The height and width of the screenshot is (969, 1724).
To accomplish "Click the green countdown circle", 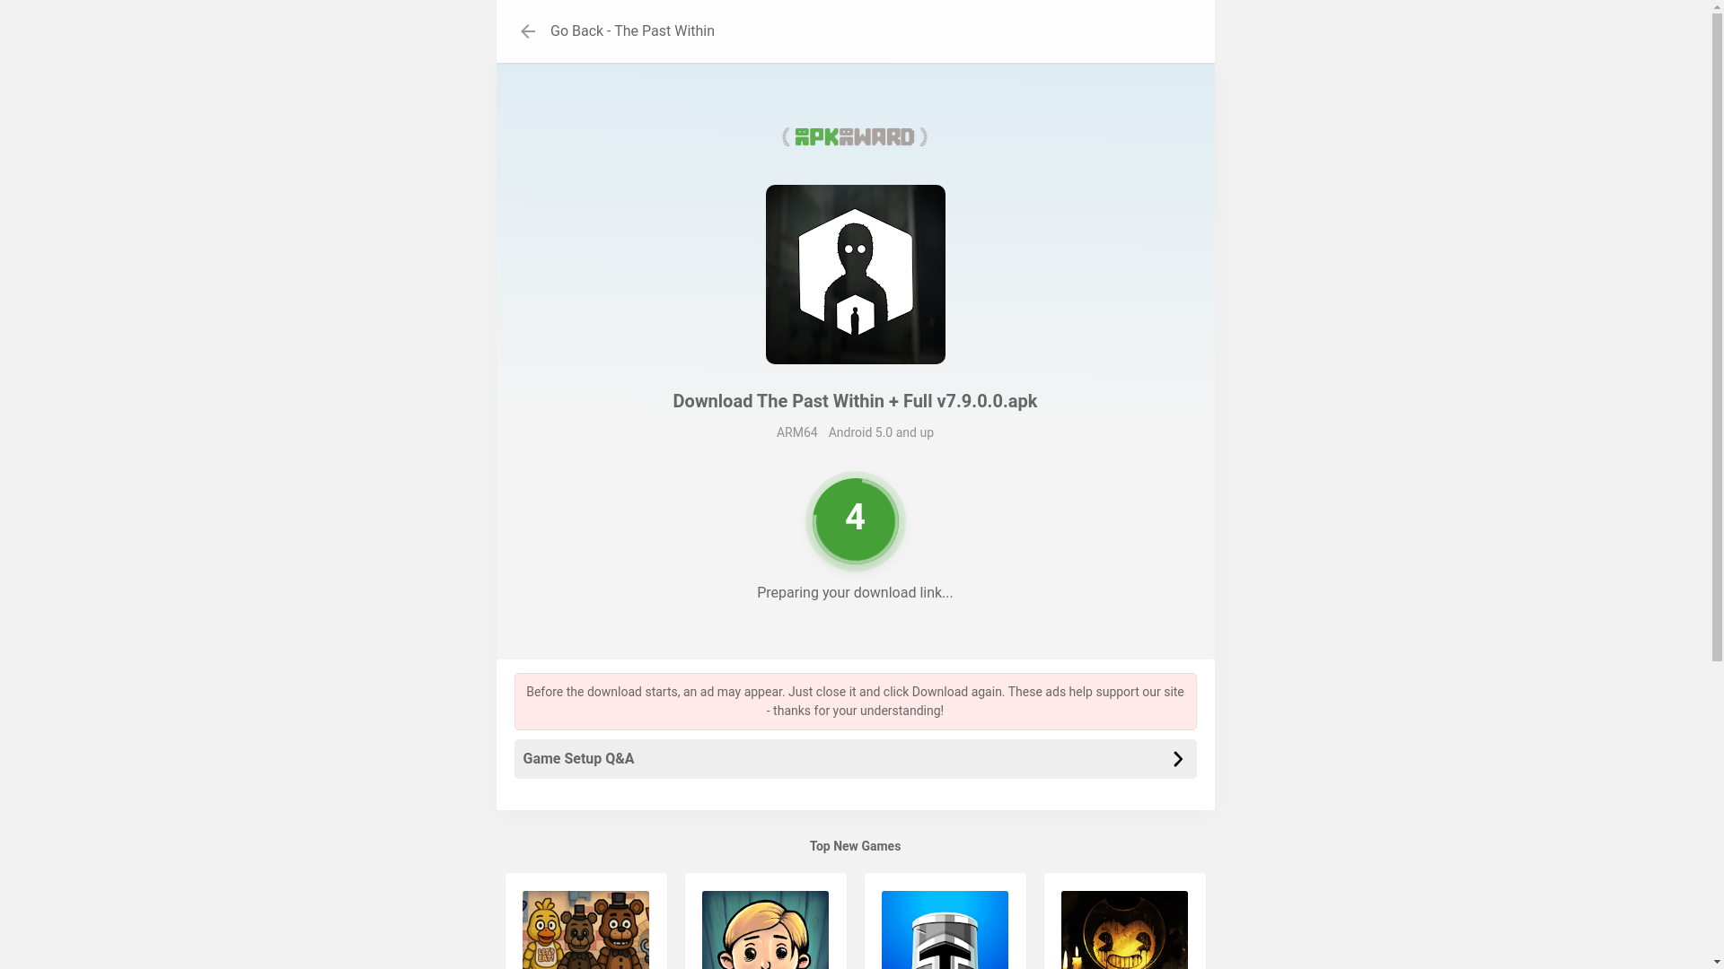I will (x=855, y=520).
